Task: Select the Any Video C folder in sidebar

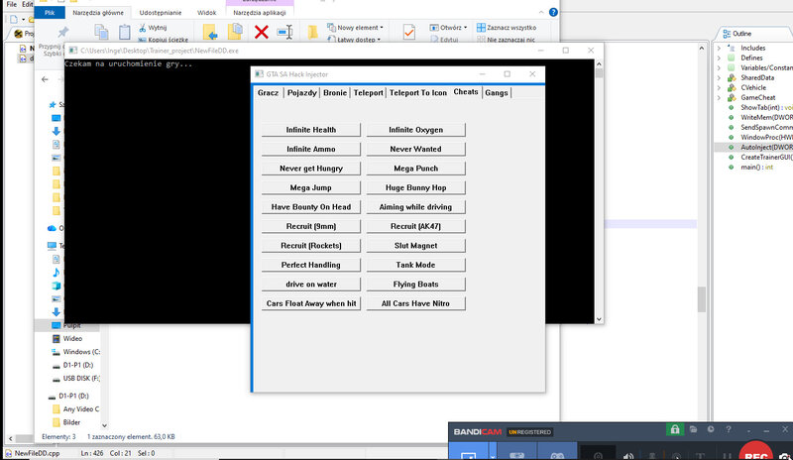Action: point(76,408)
